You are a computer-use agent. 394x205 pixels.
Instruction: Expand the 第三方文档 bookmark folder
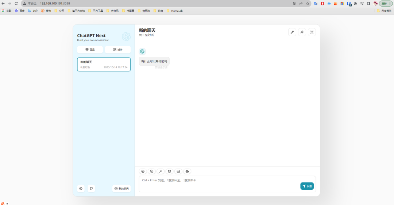(x=76, y=11)
